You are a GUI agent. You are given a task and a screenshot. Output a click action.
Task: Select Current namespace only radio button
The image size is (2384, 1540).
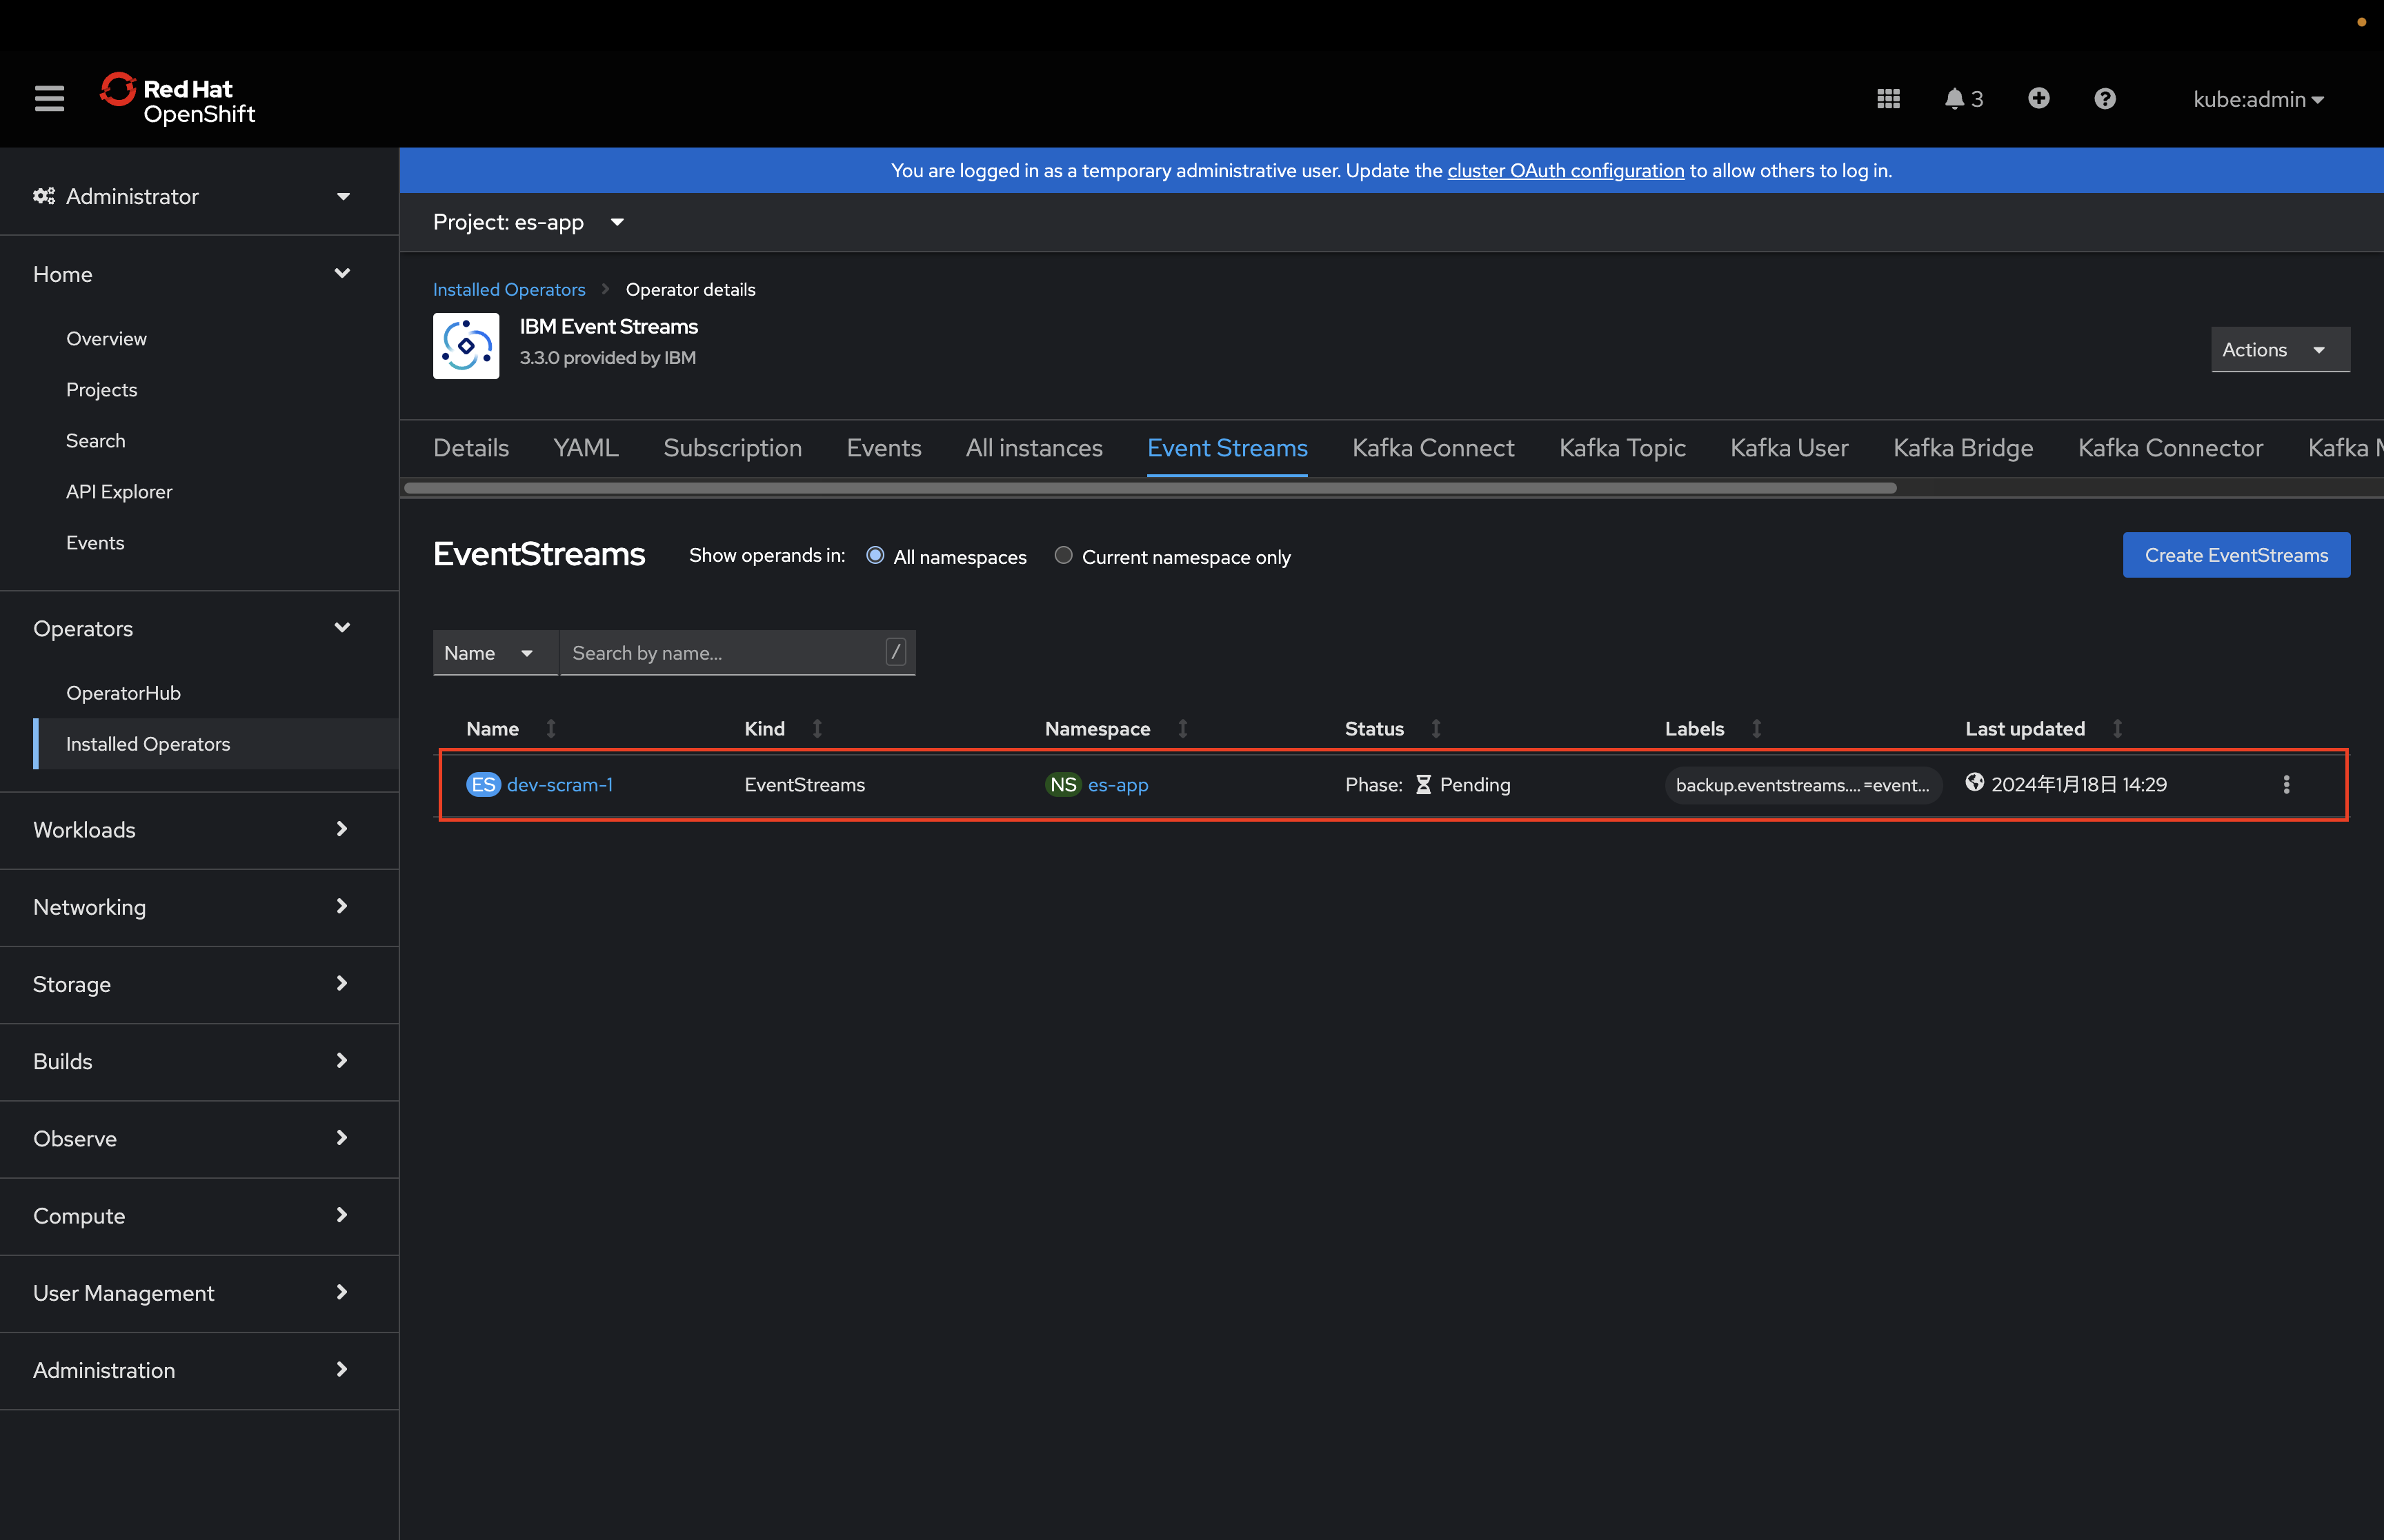1062,555
